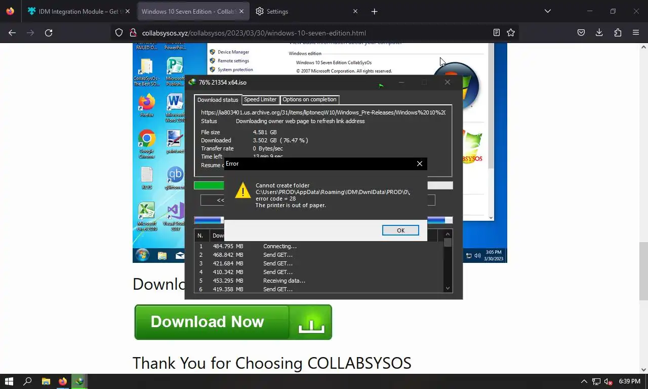Select the Windows 10 Seven Edition tab
This screenshot has width=648, height=389.
pyautogui.click(x=192, y=11)
